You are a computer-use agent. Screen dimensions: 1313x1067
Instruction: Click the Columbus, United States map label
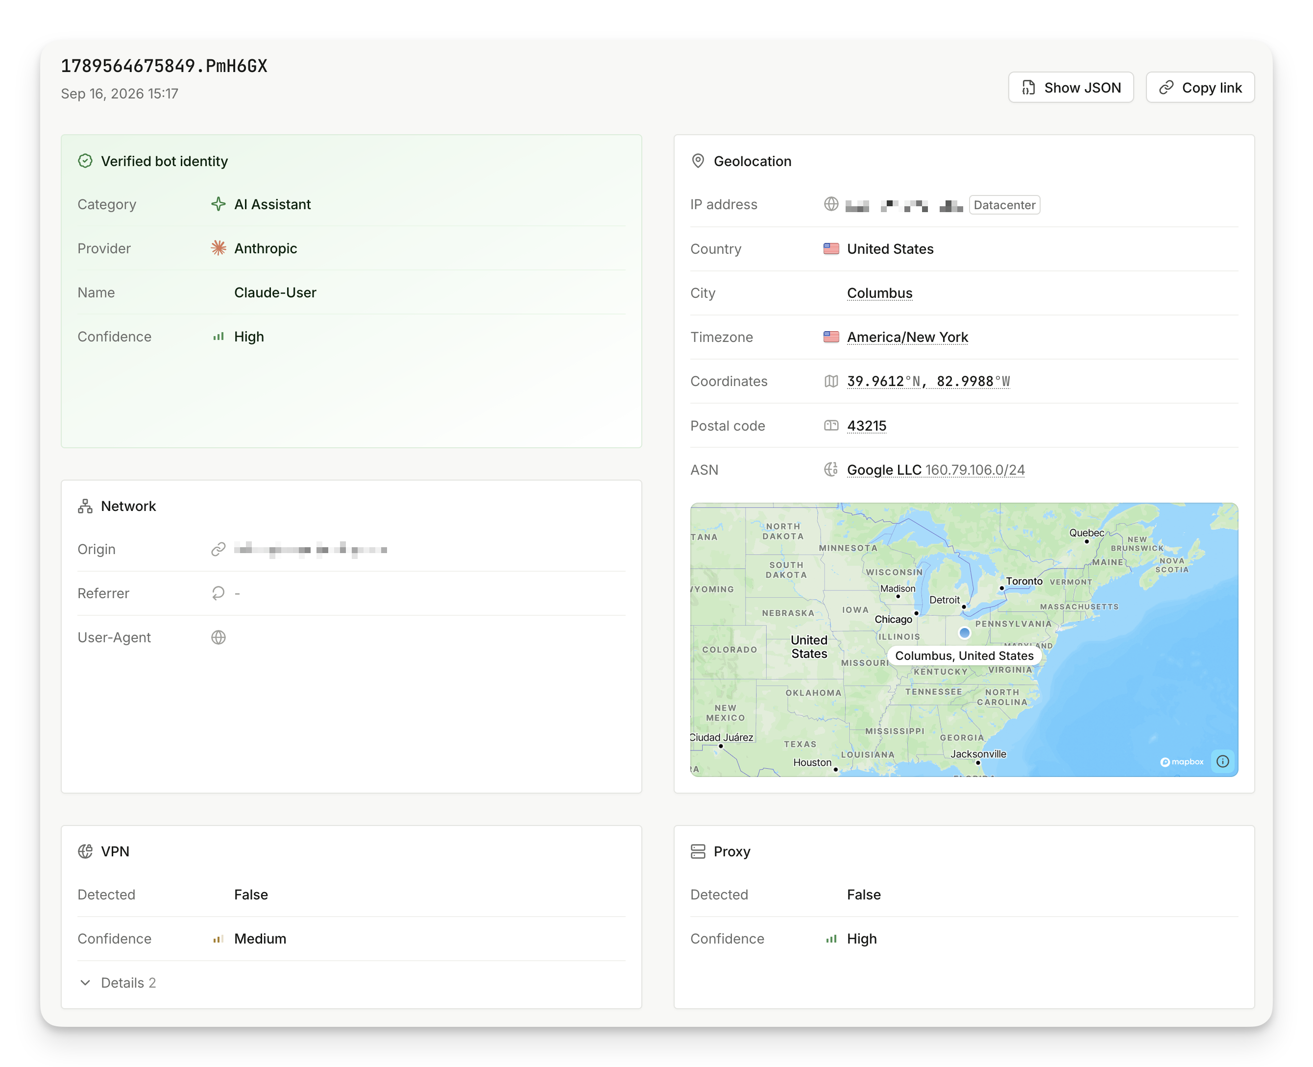[x=964, y=656]
